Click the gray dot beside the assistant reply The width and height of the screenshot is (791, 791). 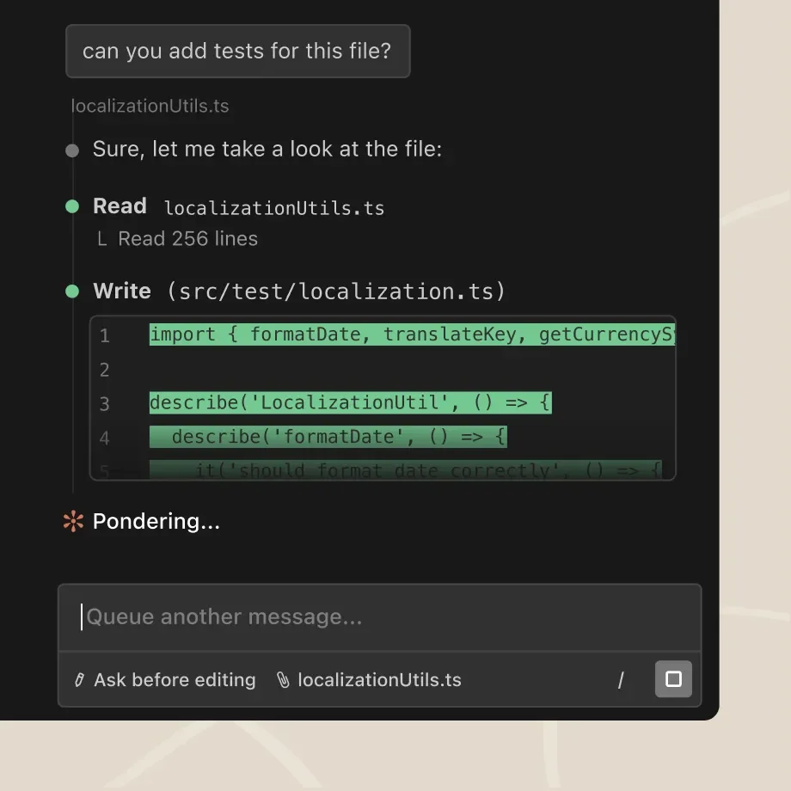coord(71,150)
